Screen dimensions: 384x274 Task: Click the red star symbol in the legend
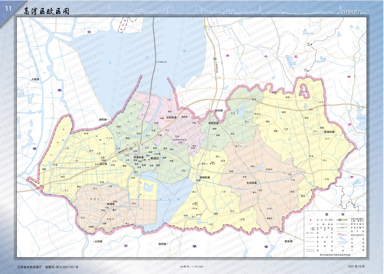[310, 220]
